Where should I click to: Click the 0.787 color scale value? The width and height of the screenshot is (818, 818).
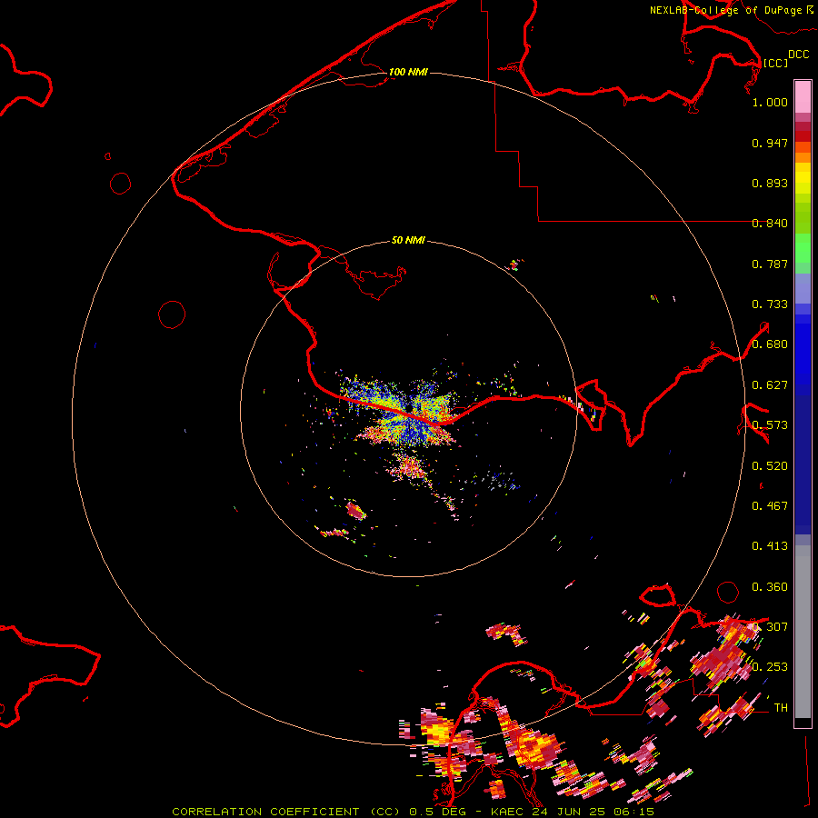click(x=770, y=264)
